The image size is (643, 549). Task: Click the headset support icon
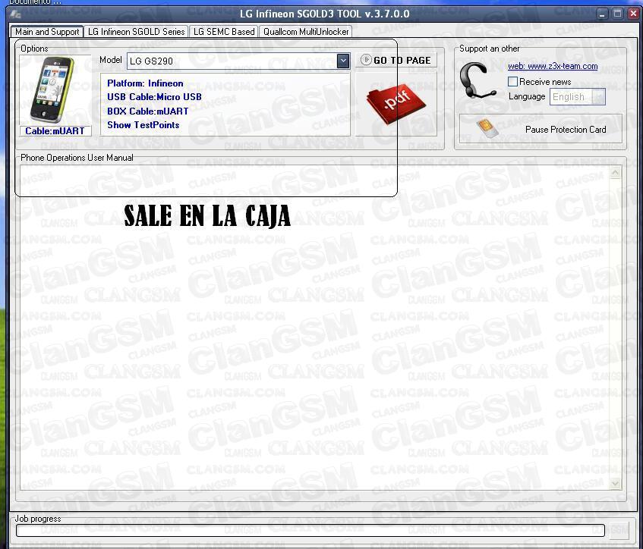click(x=477, y=81)
